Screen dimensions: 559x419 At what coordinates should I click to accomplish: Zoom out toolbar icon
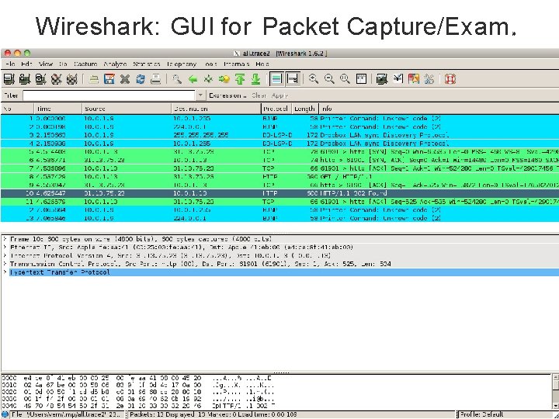pos(329,78)
